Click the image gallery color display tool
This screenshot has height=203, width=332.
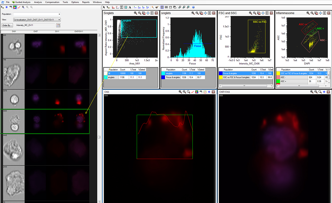tap(15, 7)
